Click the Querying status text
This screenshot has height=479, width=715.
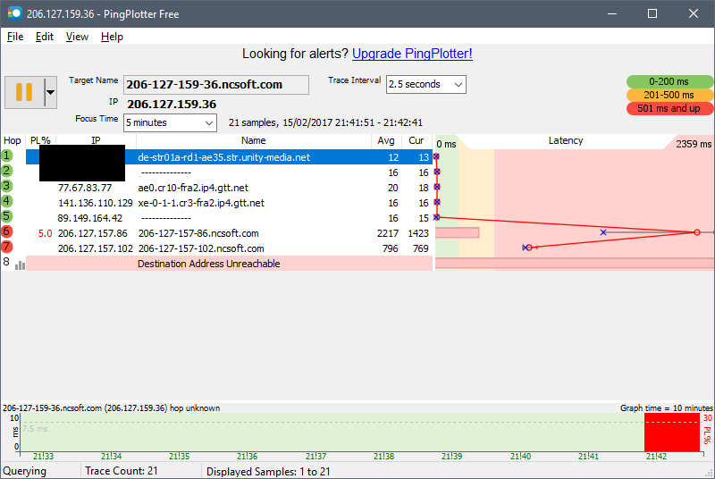25,471
